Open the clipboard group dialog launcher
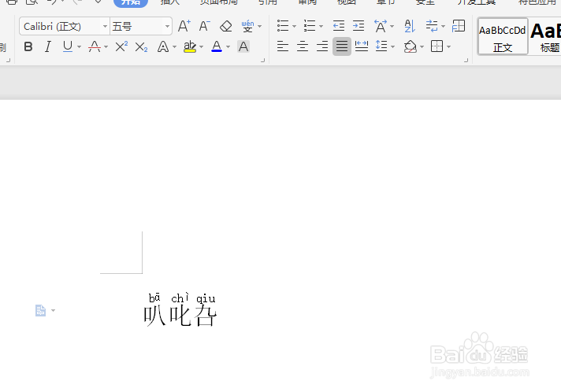This screenshot has width=561, height=392. click(x=8, y=61)
